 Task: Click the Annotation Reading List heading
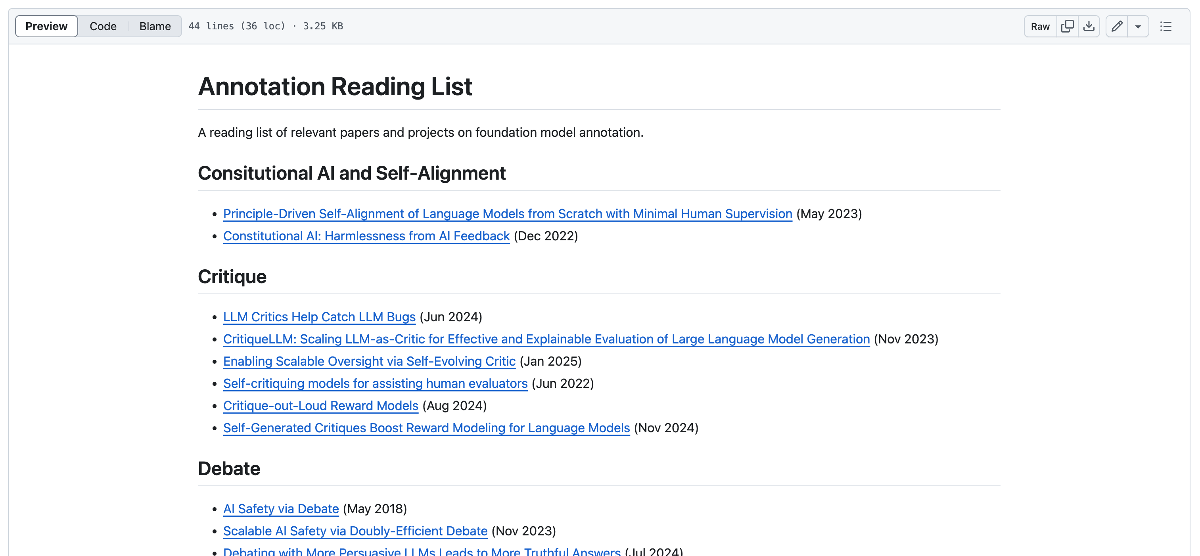pos(335,86)
